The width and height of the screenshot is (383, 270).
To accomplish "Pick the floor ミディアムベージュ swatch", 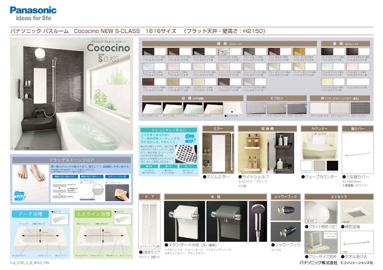I will [340, 108].
